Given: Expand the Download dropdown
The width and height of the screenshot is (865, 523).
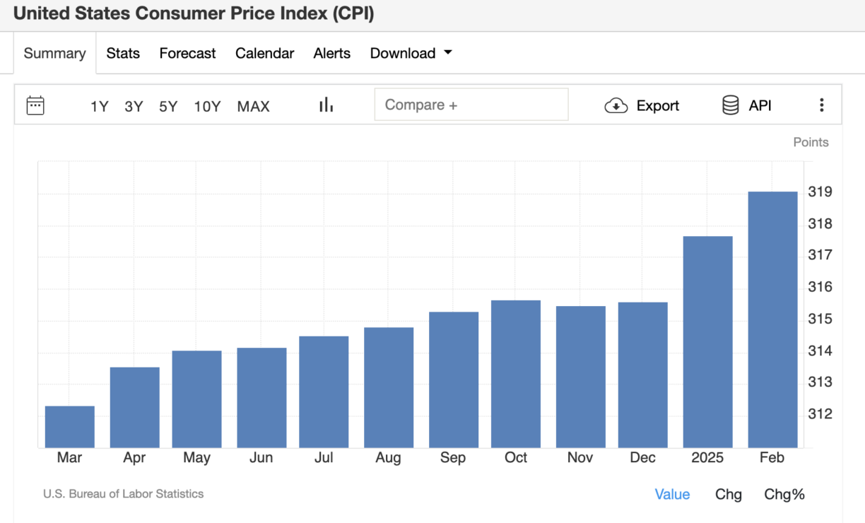Looking at the screenshot, I should [x=411, y=53].
